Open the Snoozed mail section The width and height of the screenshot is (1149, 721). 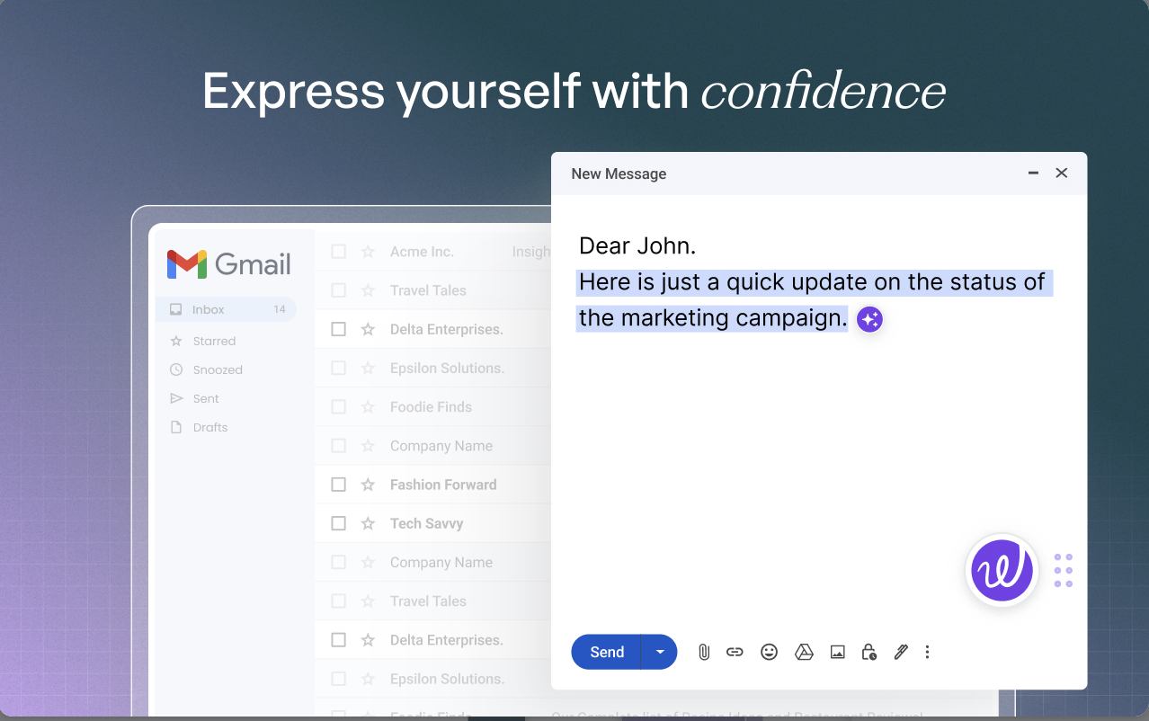(217, 369)
